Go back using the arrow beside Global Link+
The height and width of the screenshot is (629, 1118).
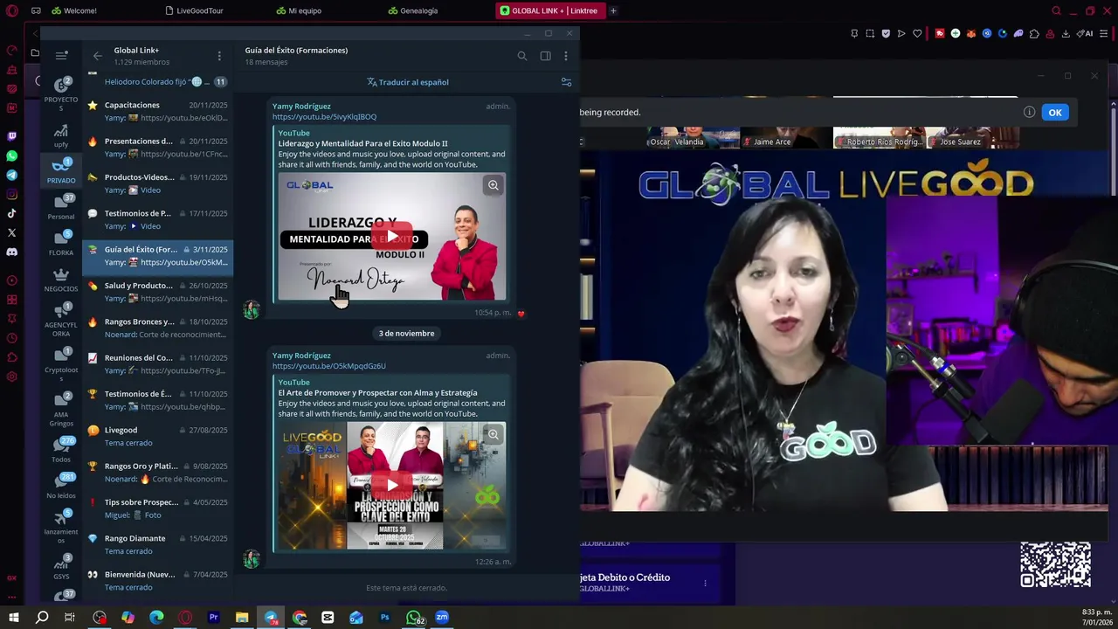98,56
